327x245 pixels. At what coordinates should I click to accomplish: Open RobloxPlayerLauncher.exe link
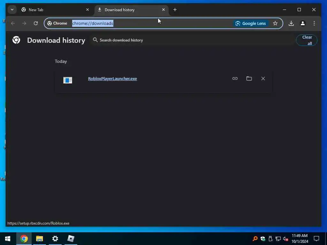coord(112,78)
